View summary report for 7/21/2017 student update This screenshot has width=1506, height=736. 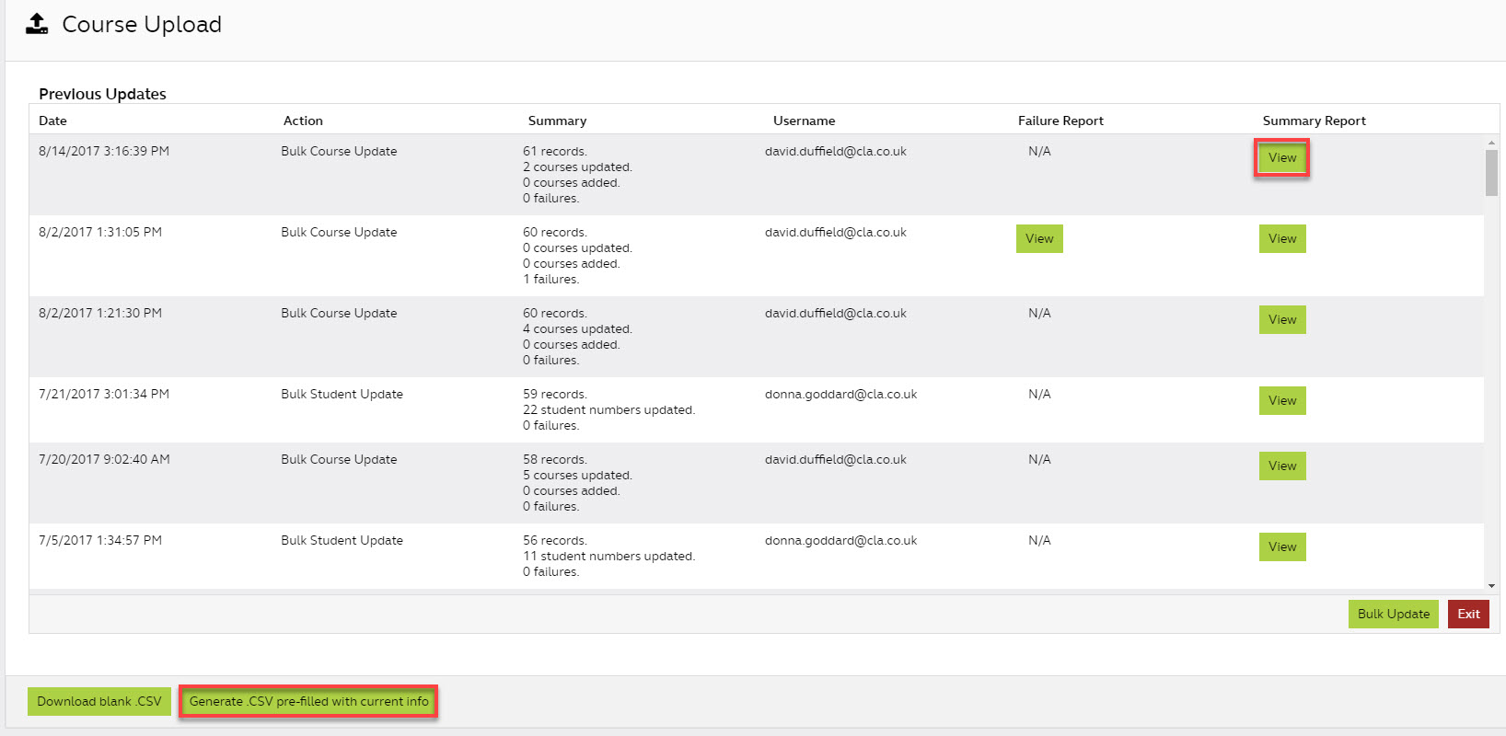[x=1281, y=401]
